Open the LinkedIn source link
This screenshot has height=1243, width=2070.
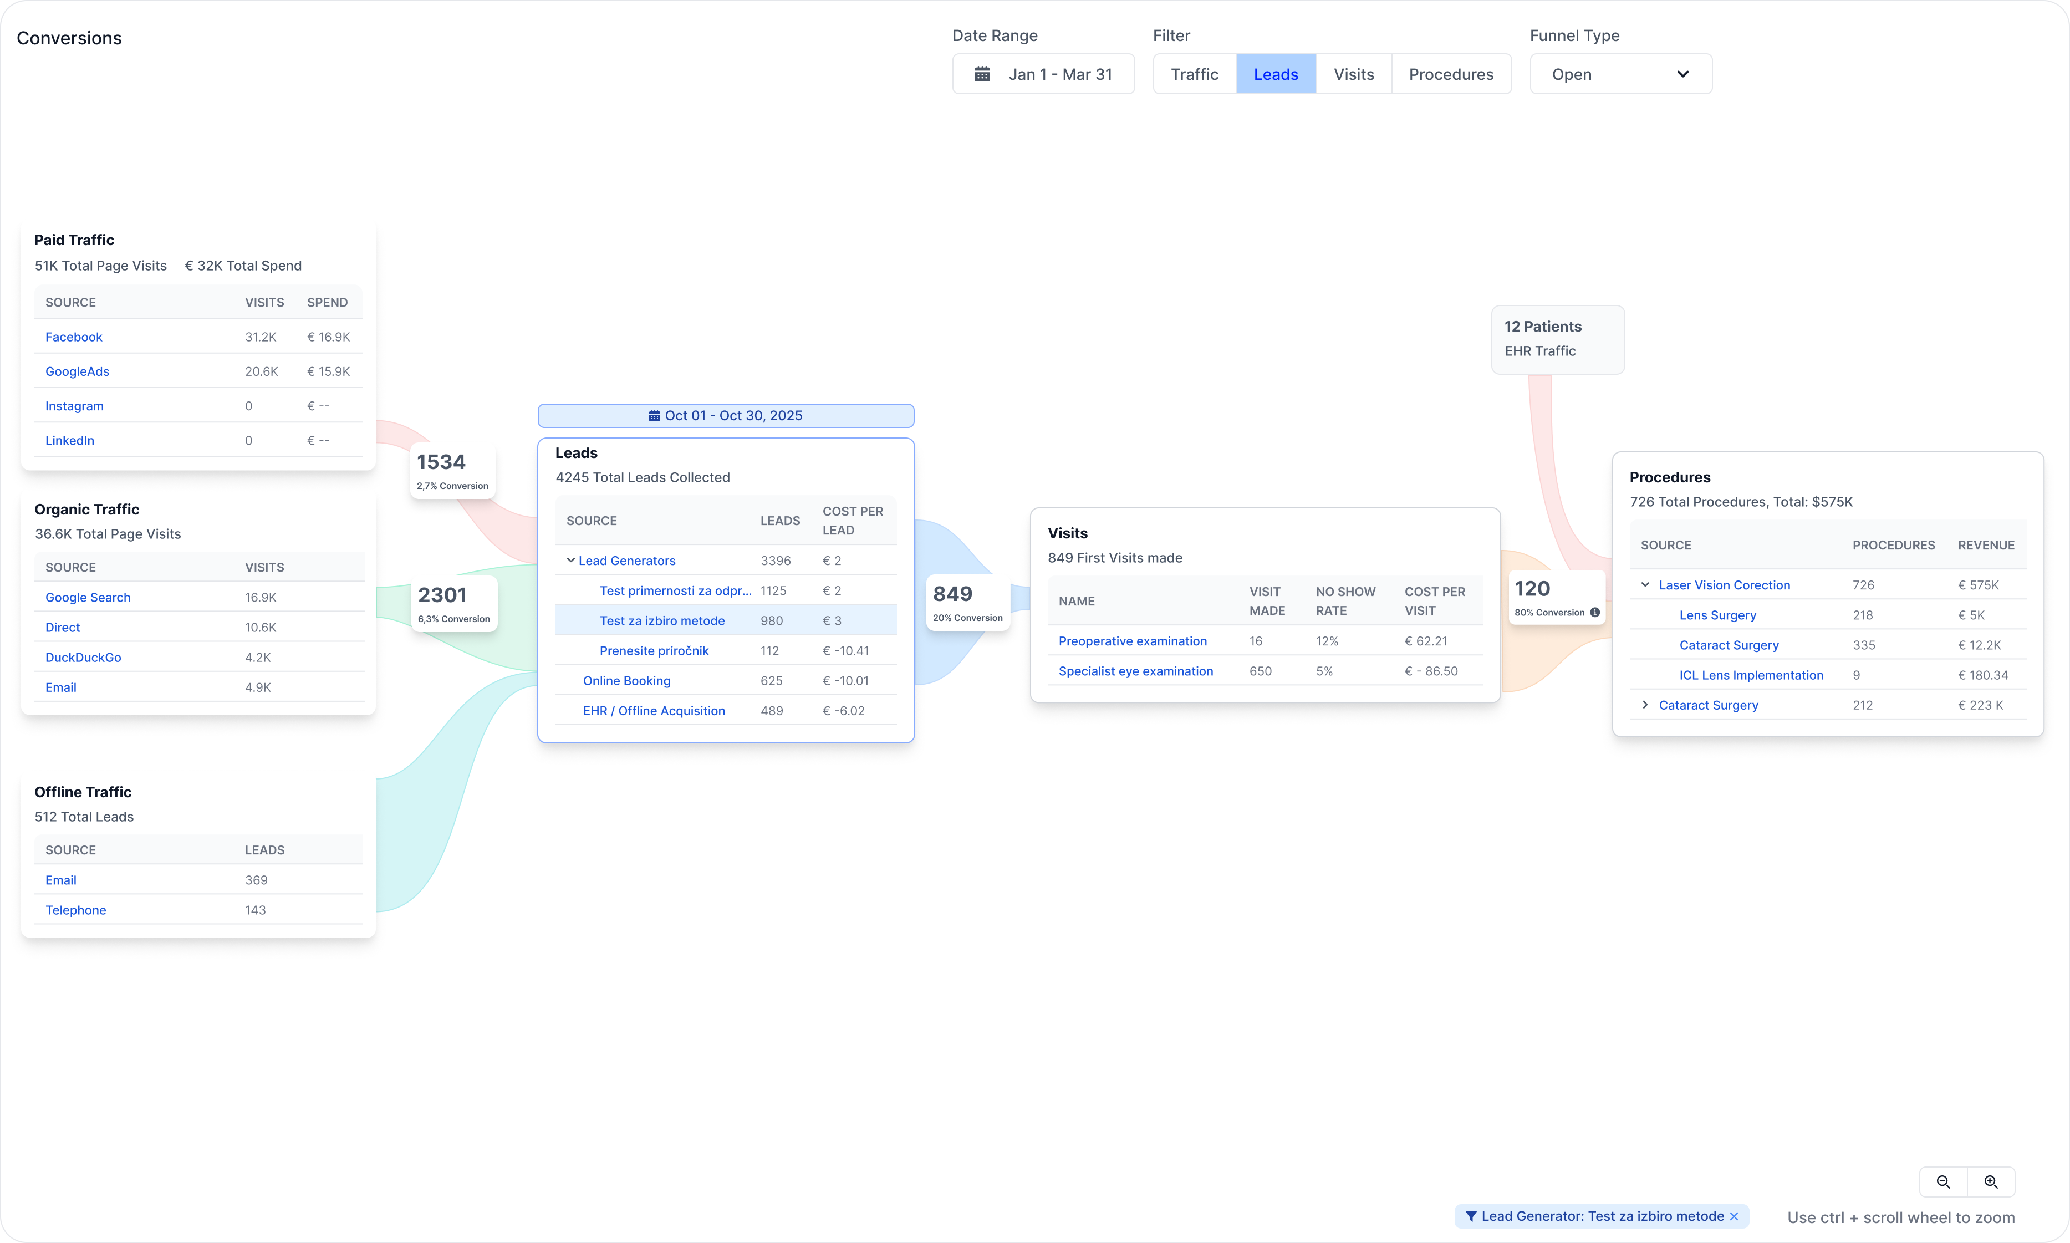[x=69, y=440]
